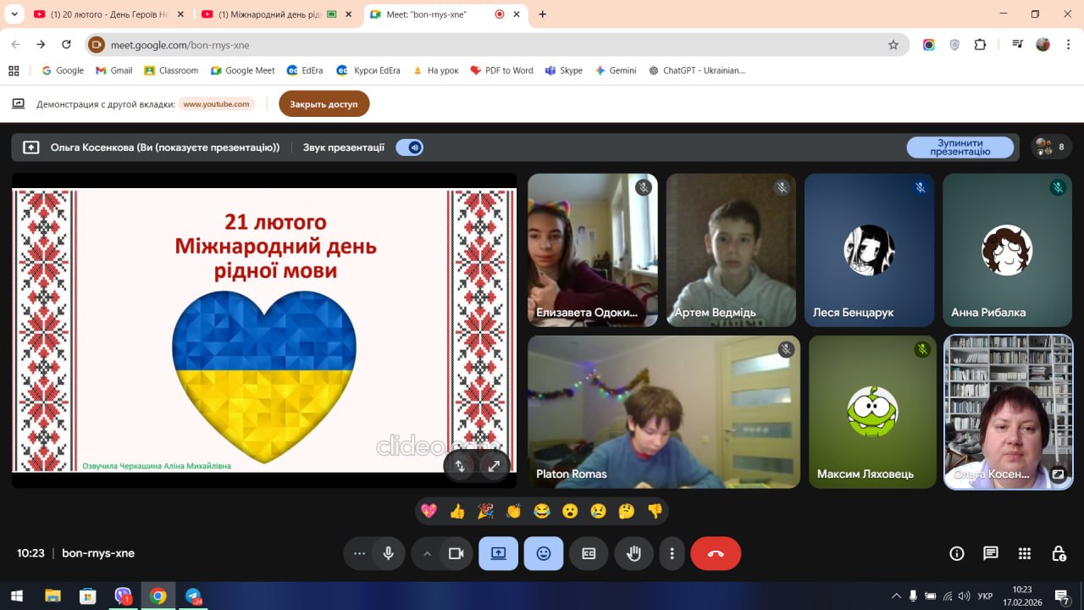
Task: Open the activities grid icon
Action: tap(1025, 553)
